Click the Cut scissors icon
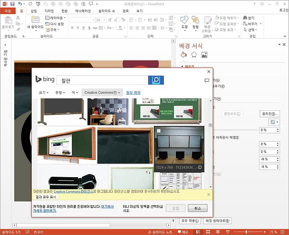Screen dimensions: 289x235 click(x=18, y=18)
